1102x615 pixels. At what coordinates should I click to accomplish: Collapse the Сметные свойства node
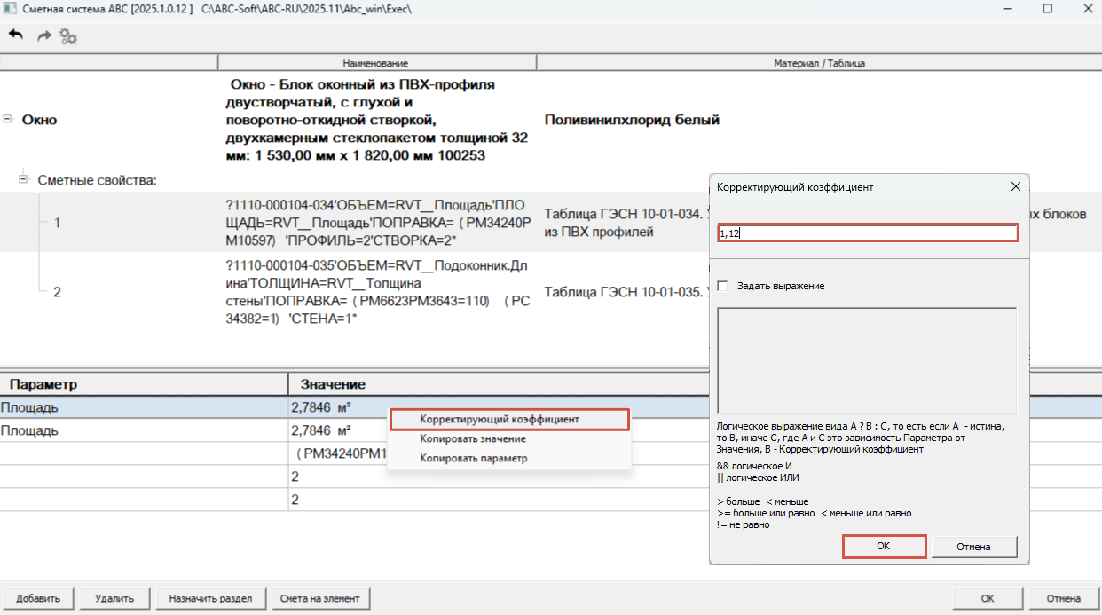(24, 179)
